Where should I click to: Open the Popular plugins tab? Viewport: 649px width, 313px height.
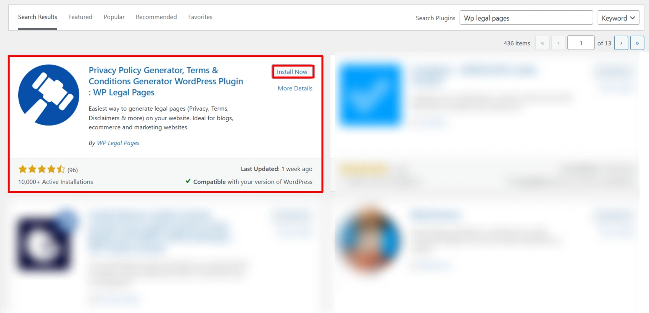pyautogui.click(x=114, y=17)
